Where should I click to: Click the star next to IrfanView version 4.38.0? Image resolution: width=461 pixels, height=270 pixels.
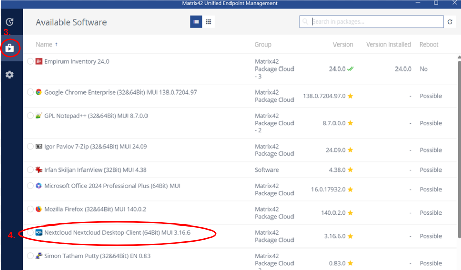(x=350, y=170)
